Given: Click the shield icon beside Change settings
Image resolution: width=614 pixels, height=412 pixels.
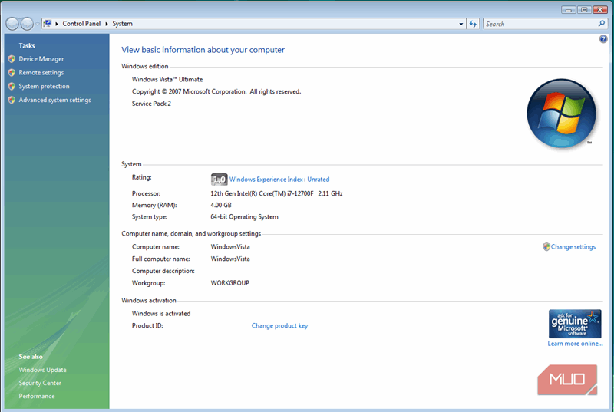Looking at the screenshot, I should (x=546, y=247).
